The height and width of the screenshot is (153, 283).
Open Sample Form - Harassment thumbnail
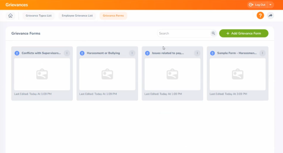[237, 74]
